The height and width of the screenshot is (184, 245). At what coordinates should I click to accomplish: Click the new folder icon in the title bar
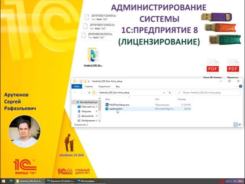point(85,81)
